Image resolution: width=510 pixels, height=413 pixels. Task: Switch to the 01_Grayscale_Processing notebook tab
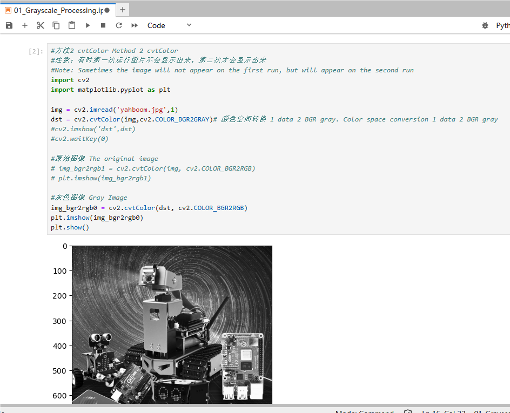(58, 10)
